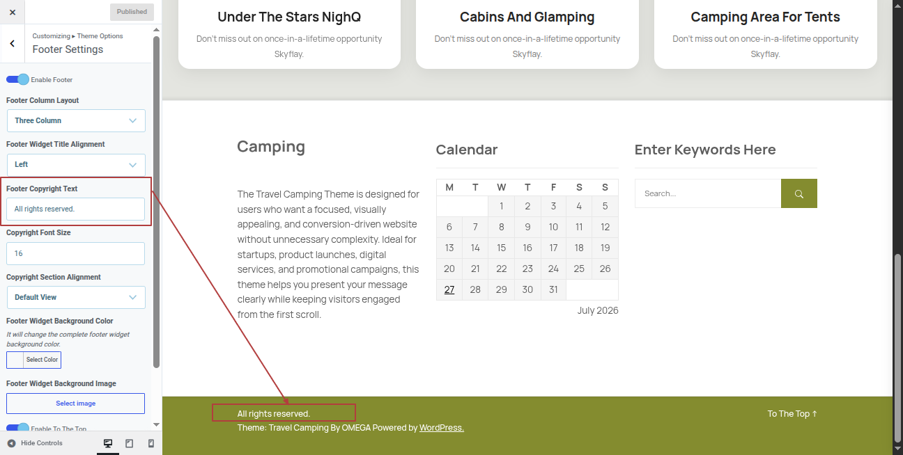The image size is (903, 455).
Task: Select day 27 in the calendar
Action: point(449,289)
